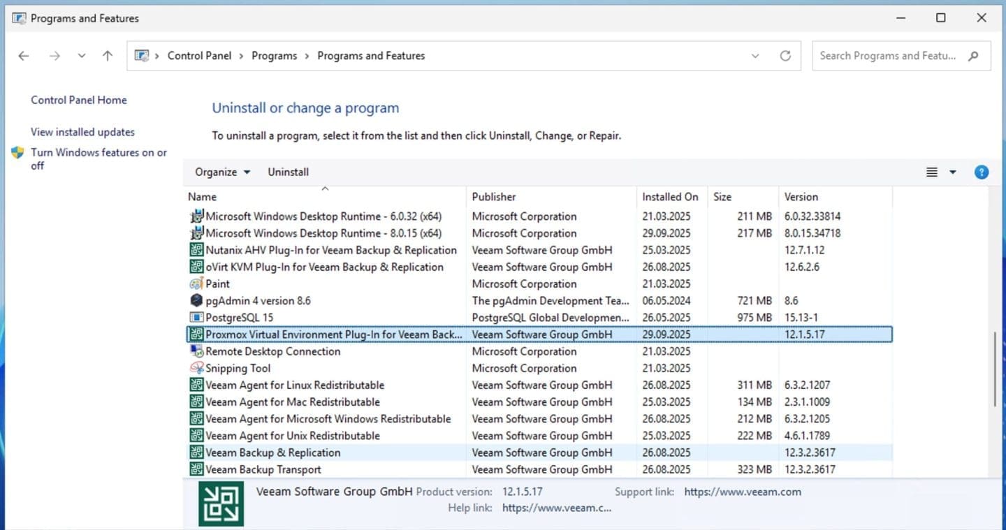The image size is (1006, 530).
Task: Select pgAdmin 4 version 8.6 entry
Action: tap(258, 301)
